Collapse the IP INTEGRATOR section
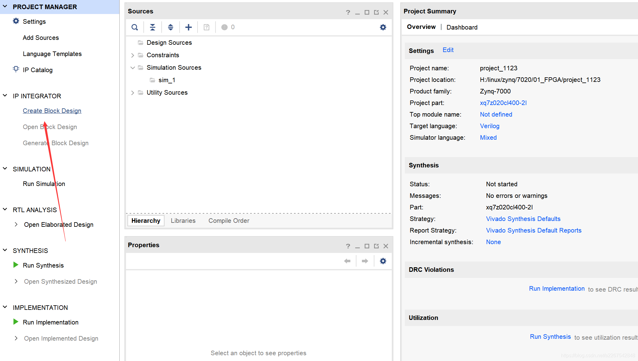 click(x=5, y=96)
